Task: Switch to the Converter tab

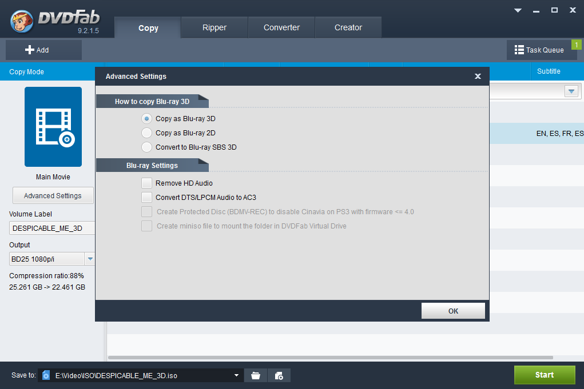Action: tap(281, 27)
